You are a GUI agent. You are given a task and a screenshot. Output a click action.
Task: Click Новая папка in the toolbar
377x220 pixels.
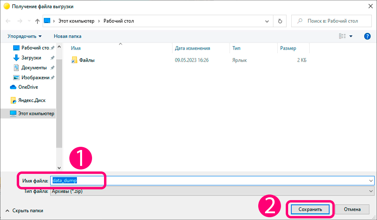pos(68,36)
